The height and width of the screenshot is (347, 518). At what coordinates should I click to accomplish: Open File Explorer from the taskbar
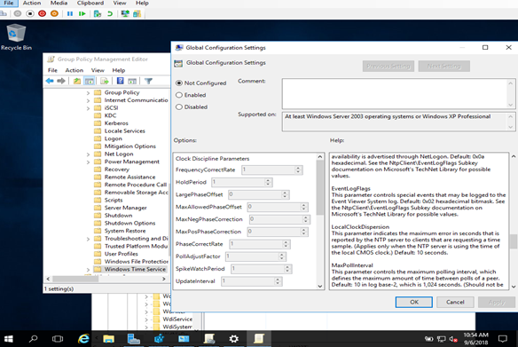[x=108, y=339]
